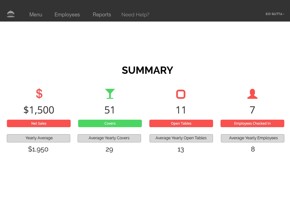Click the Average Yearly Employees button
The image size is (290, 217).
[x=252, y=138]
